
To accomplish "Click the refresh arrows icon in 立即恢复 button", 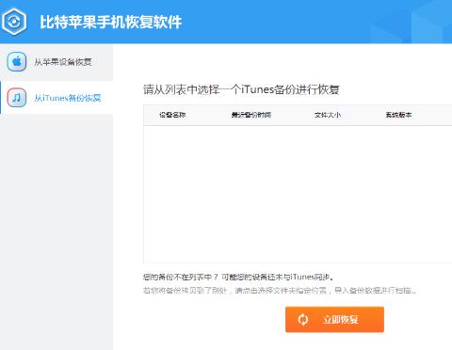I will point(303,320).
